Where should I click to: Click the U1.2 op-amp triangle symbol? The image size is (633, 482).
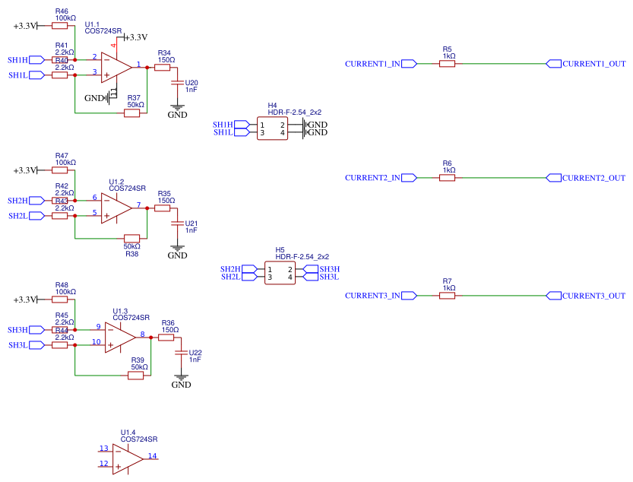click(116, 208)
